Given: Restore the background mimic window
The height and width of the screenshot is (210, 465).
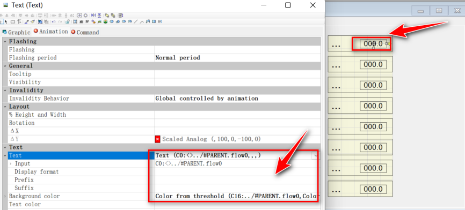Looking at the screenshot, I should coord(439,11).
